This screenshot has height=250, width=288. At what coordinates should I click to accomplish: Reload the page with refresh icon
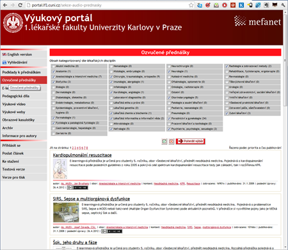click(x=20, y=5)
